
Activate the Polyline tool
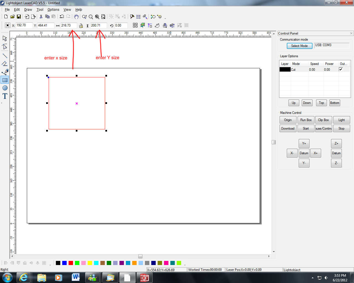(5, 64)
